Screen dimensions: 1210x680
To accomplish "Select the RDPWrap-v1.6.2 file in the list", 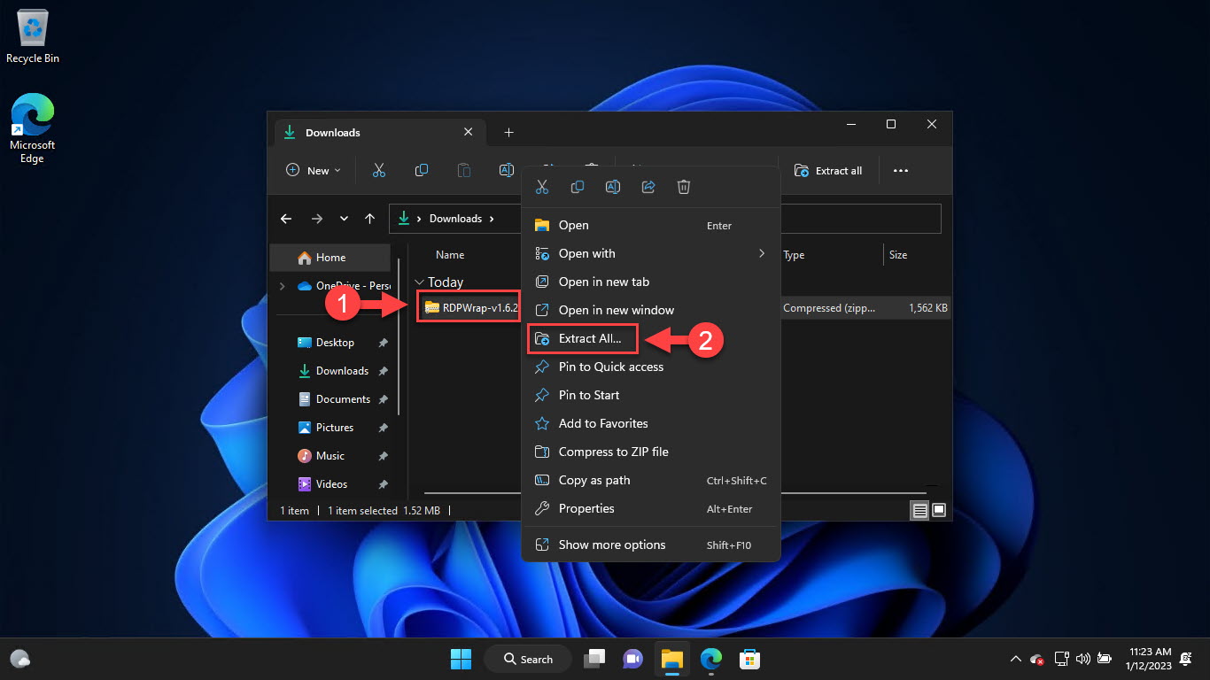I will pyautogui.click(x=468, y=307).
